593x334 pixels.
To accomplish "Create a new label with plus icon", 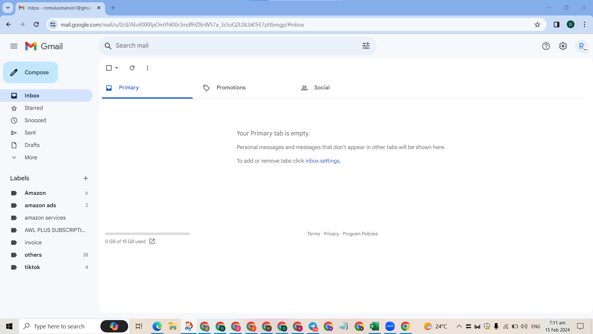I will click(x=86, y=178).
